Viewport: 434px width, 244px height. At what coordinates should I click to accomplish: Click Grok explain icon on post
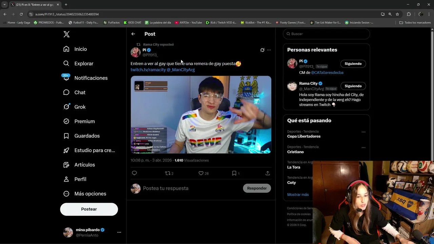[262, 50]
